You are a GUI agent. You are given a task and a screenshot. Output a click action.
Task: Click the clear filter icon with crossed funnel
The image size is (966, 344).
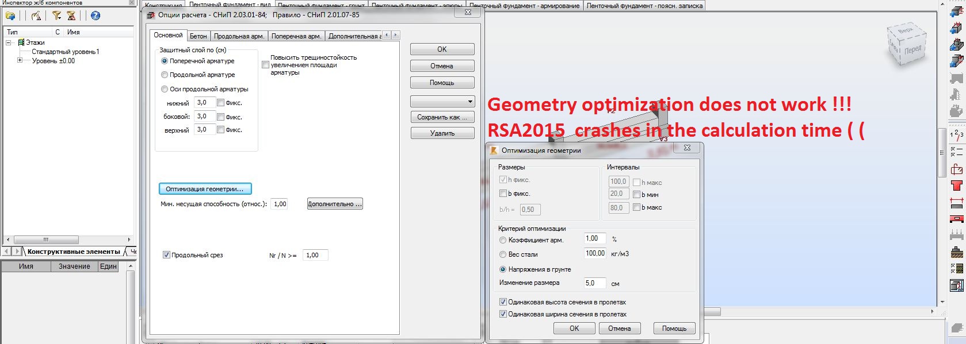click(71, 16)
